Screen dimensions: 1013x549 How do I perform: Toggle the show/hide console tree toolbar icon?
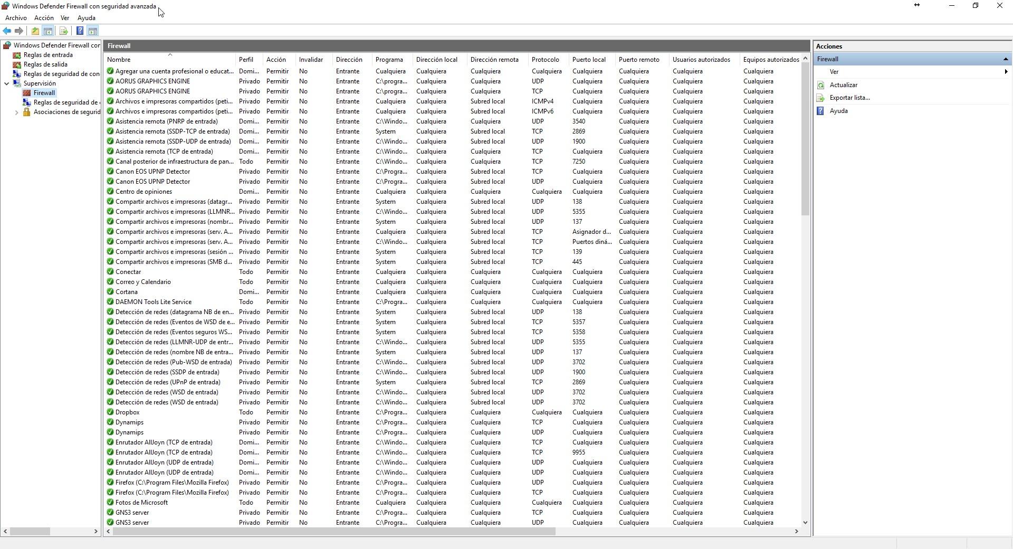(47, 31)
